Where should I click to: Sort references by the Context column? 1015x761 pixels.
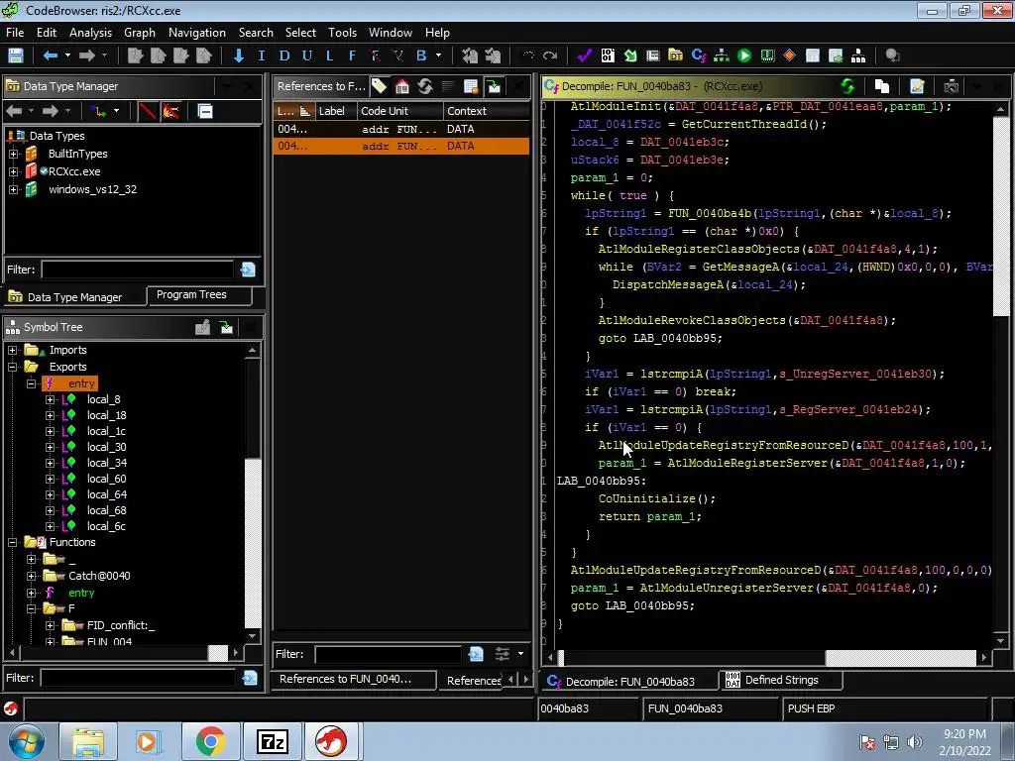(x=487, y=111)
